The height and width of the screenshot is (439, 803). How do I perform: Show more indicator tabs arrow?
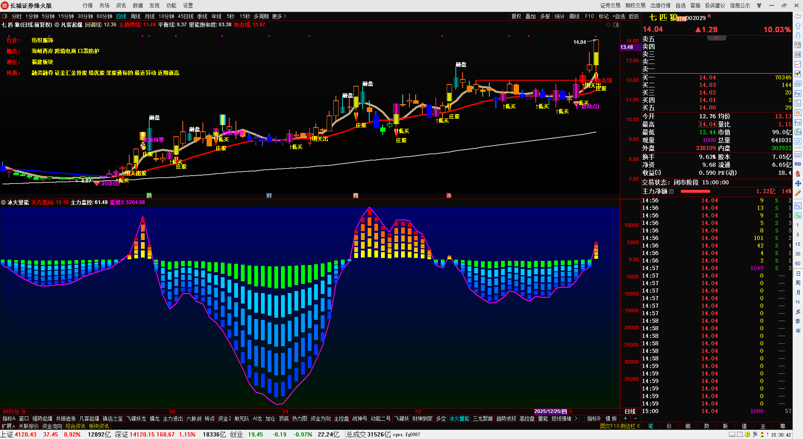click(576, 419)
